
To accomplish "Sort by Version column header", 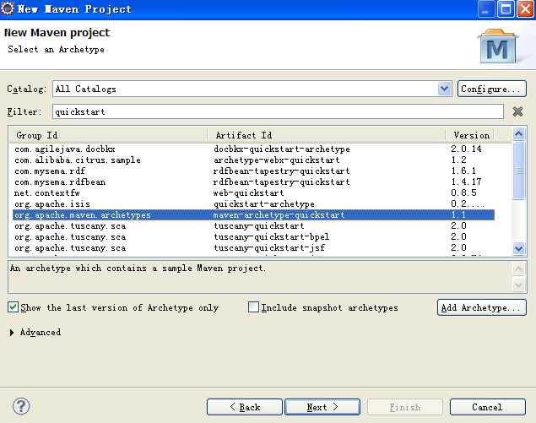I will click(470, 135).
